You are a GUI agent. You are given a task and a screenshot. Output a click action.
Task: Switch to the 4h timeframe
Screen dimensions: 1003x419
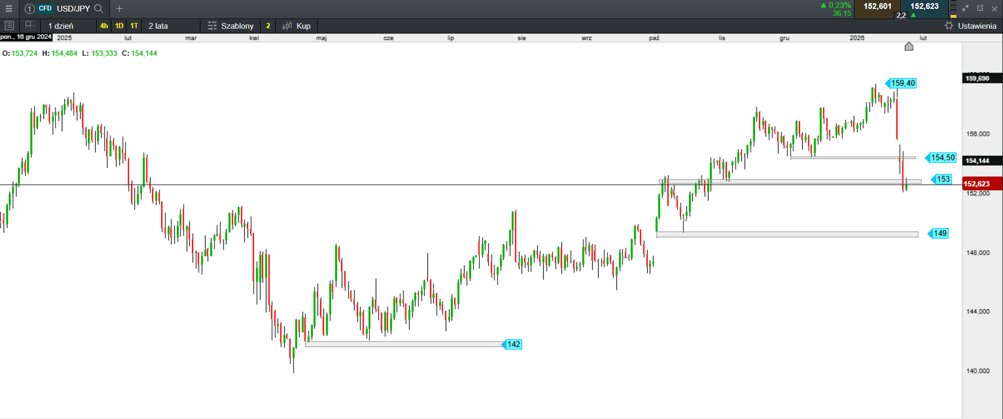point(104,26)
